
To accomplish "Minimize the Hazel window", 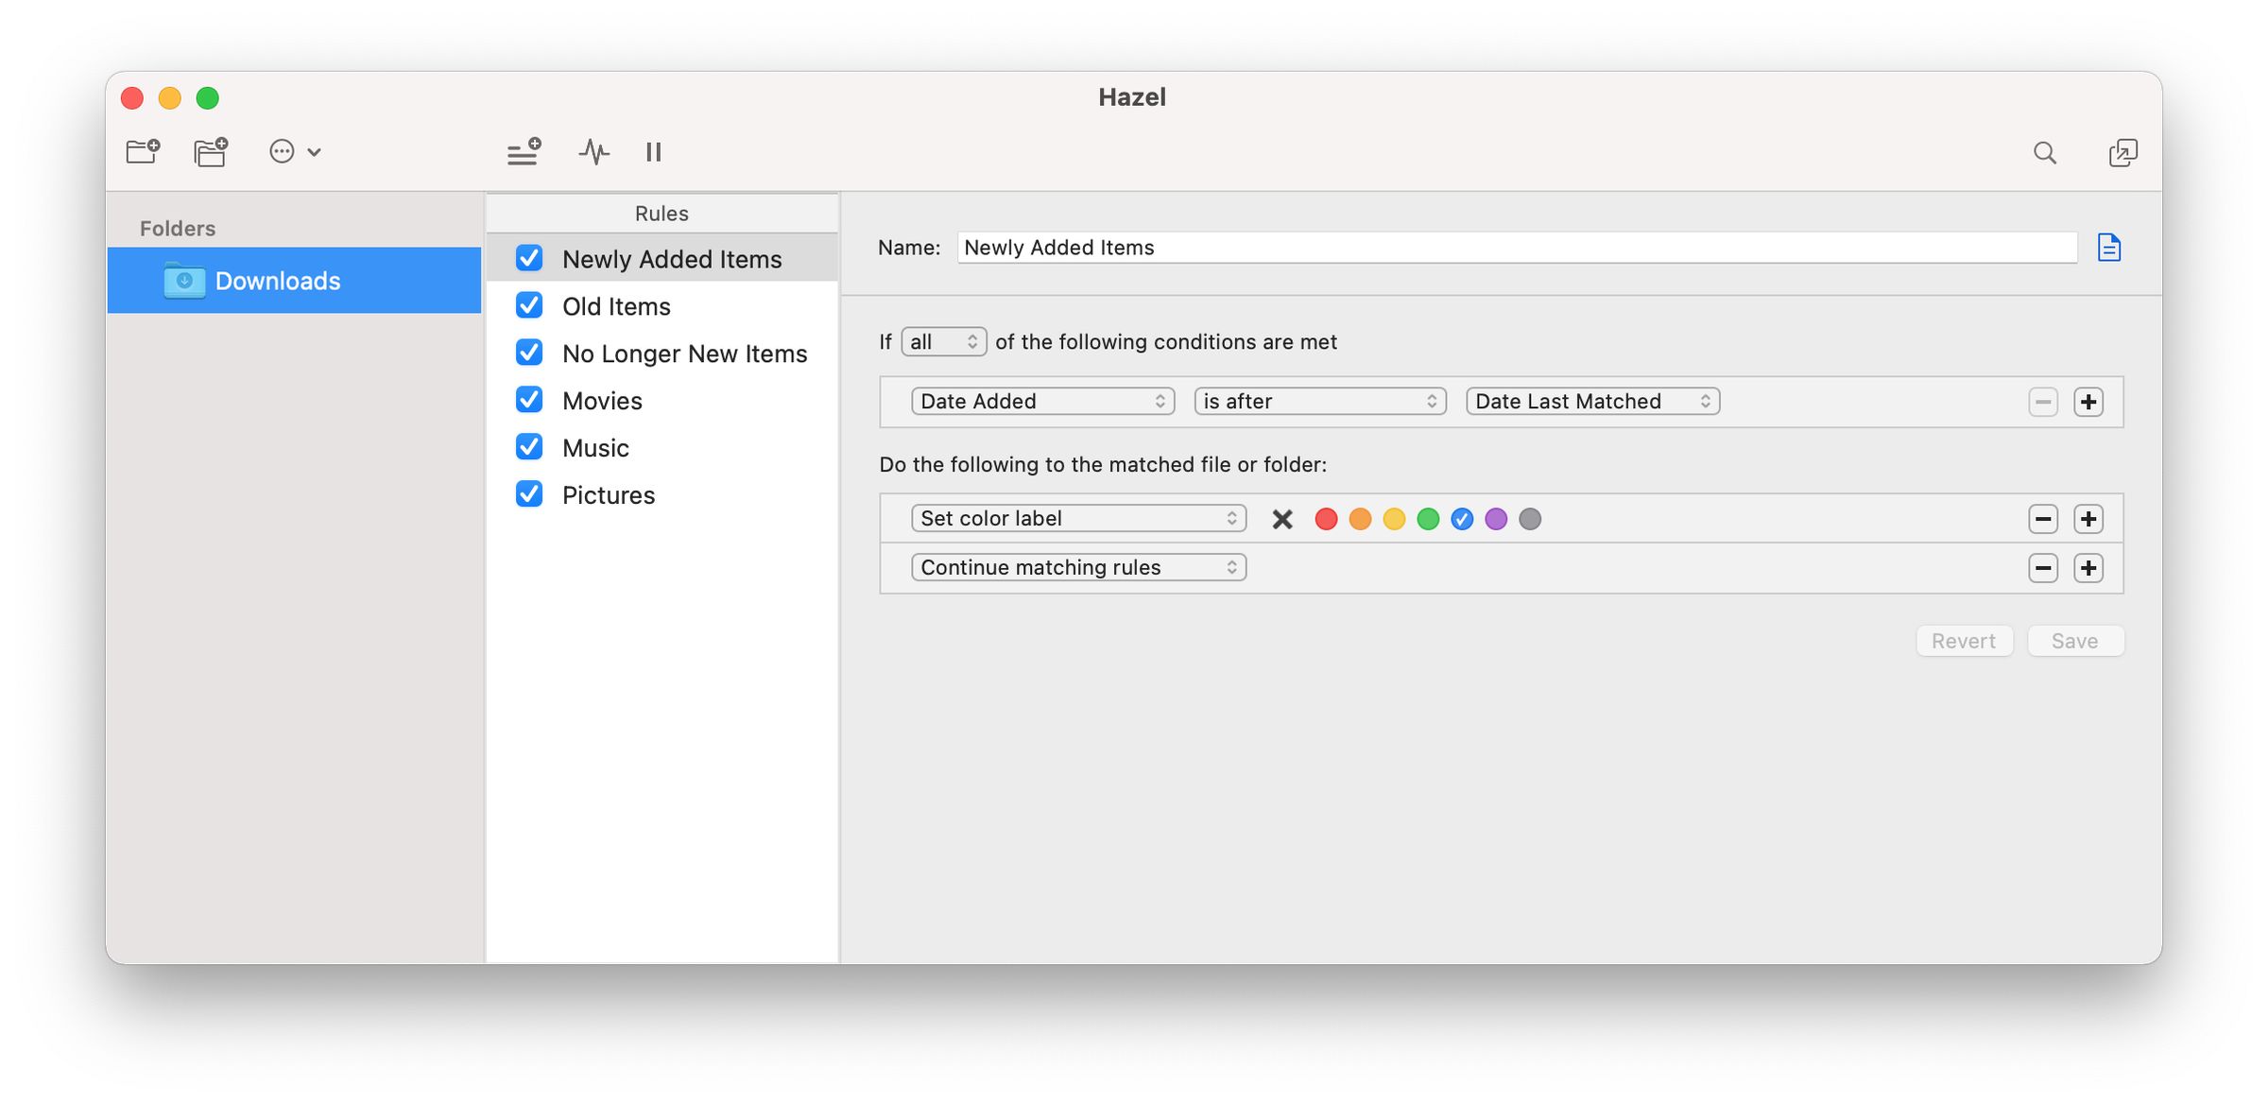I will (170, 97).
